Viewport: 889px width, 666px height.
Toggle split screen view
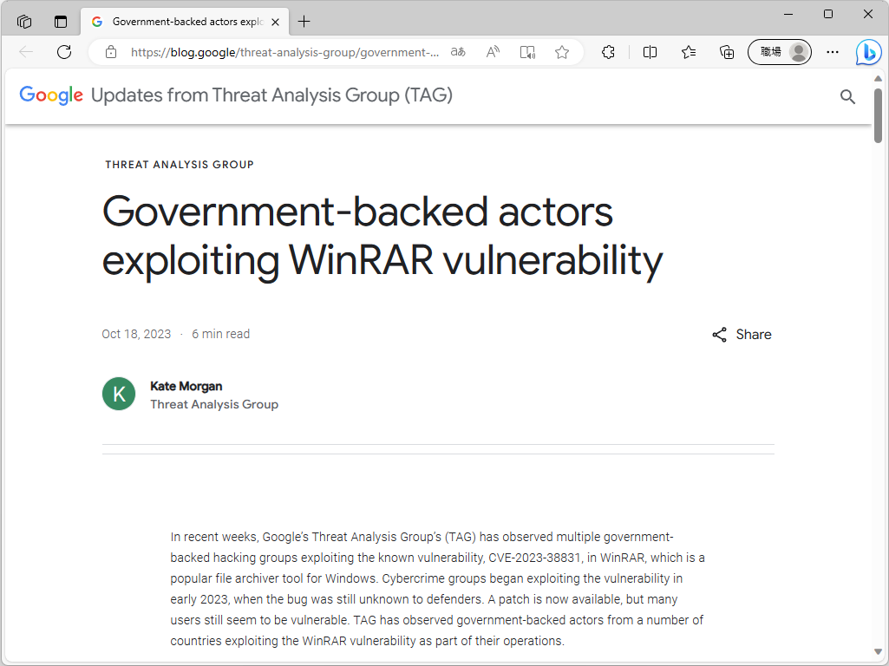649,52
